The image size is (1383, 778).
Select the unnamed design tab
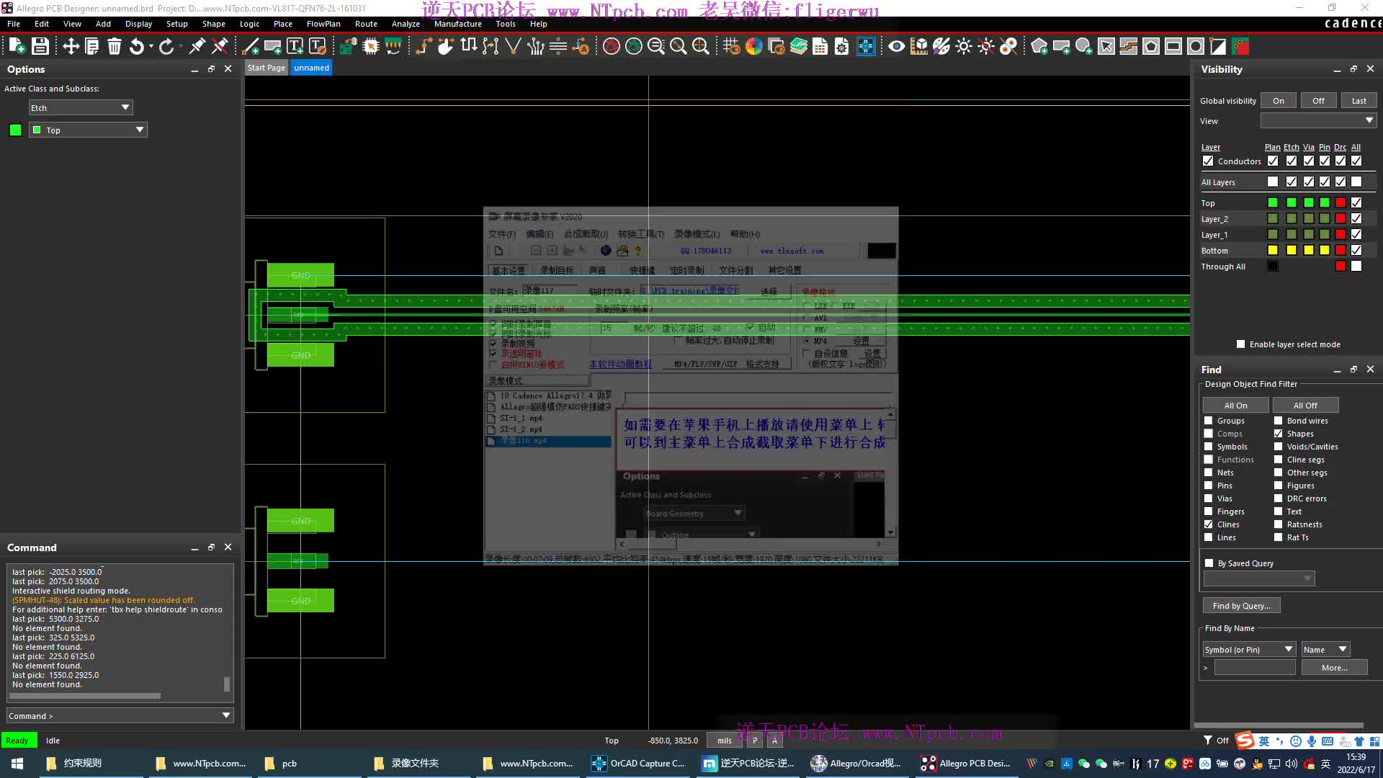(312, 68)
